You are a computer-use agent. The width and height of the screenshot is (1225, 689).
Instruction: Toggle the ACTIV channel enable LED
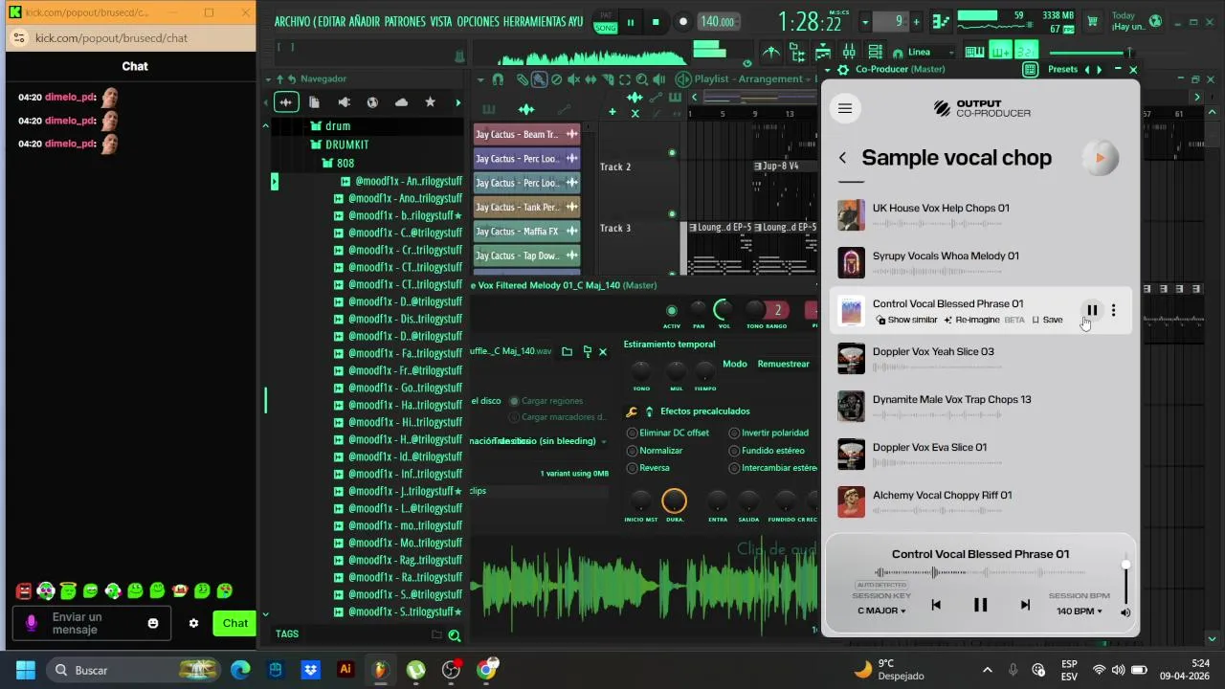672,310
